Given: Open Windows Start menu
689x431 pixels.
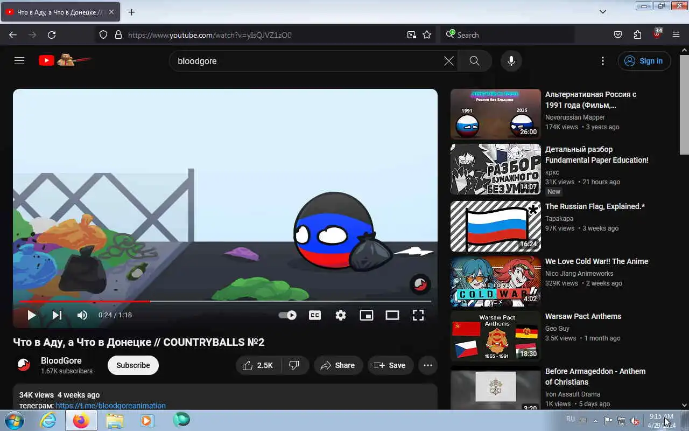Looking at the screenshot, I should point(14,420).
